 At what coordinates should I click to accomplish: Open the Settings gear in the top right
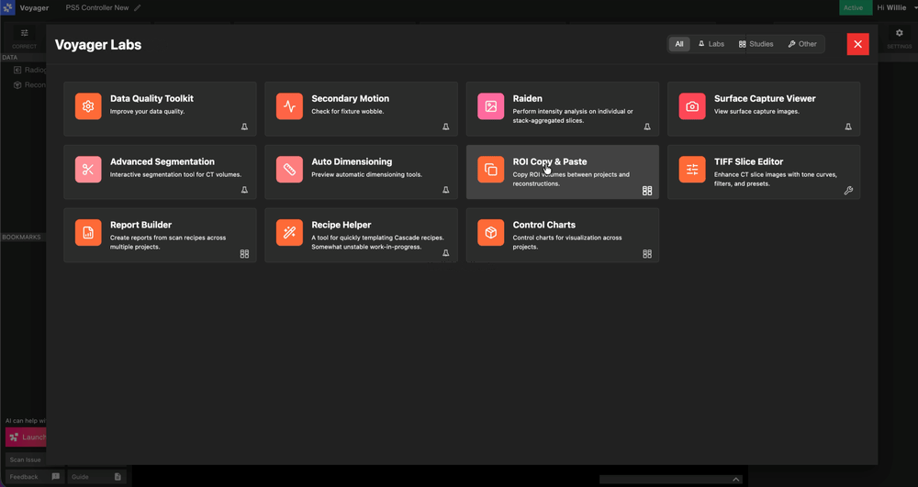(900, 33)
